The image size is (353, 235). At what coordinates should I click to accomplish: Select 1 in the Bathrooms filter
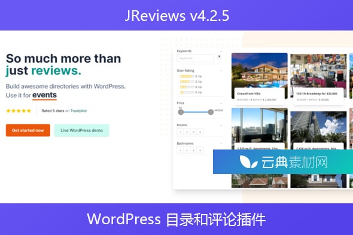(180, 150)
